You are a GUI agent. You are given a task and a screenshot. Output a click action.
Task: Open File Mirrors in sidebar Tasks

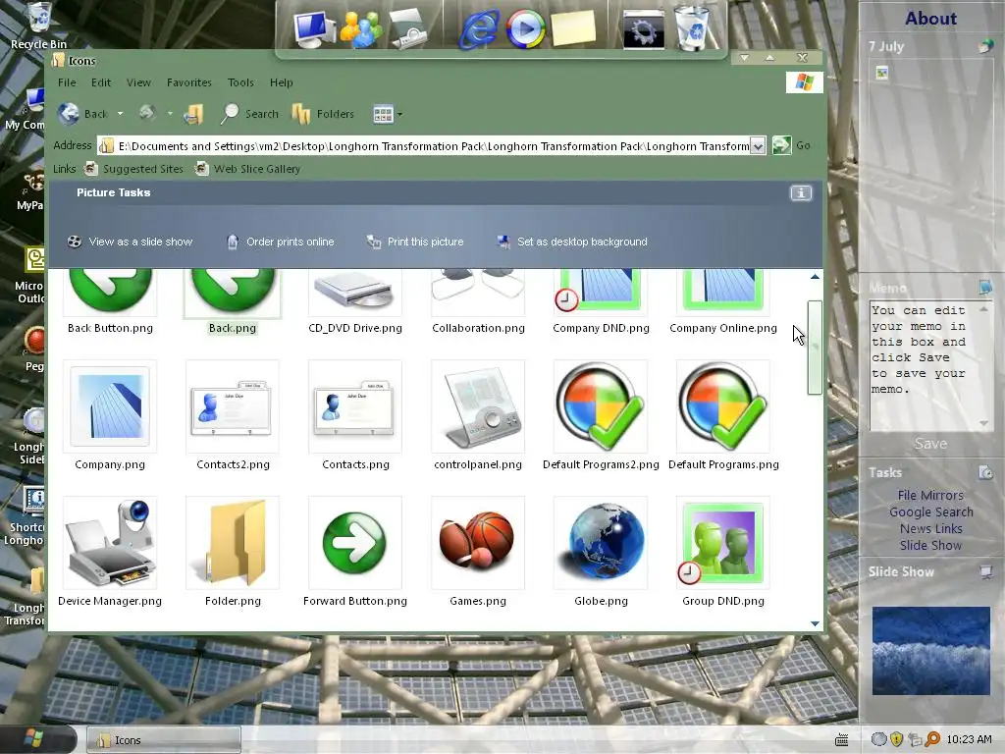(x=930, y=495)
